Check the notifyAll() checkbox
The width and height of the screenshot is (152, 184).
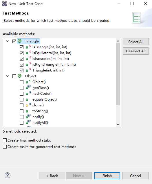point(21,123)
